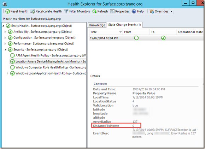Click the Health Explorer app icon in title bar

[x=5, y=4]
